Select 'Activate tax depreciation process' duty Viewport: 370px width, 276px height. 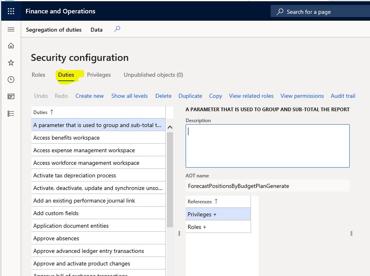pyautogui.click(x=98, y=175)
